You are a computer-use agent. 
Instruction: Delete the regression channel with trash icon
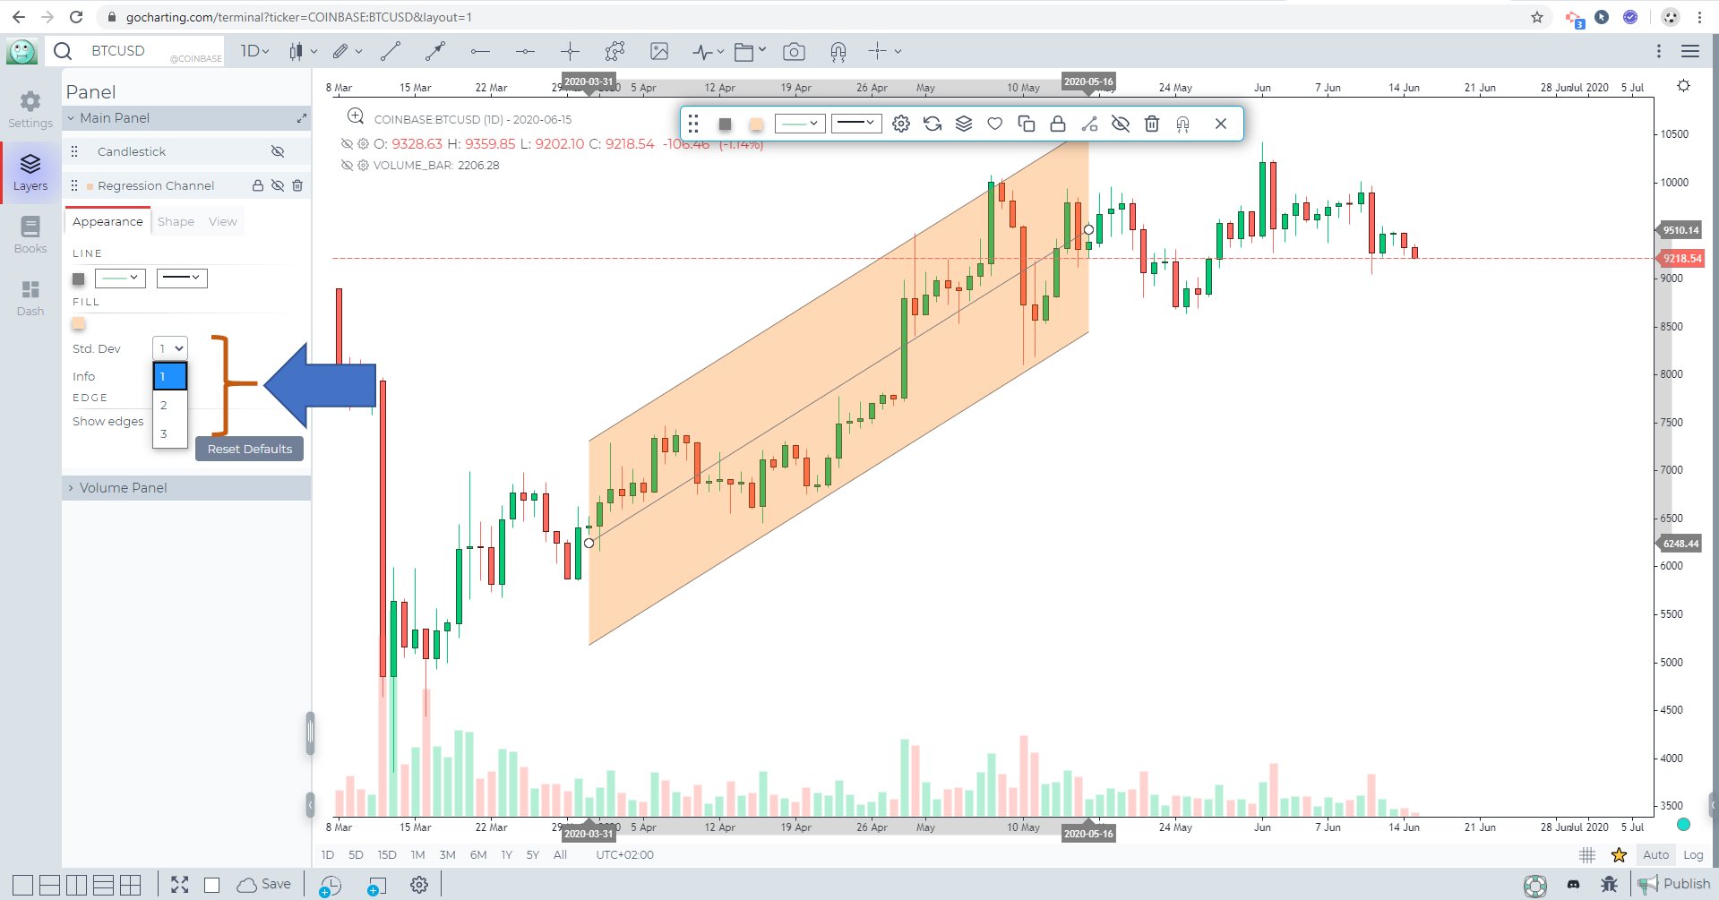point(1152,124)
